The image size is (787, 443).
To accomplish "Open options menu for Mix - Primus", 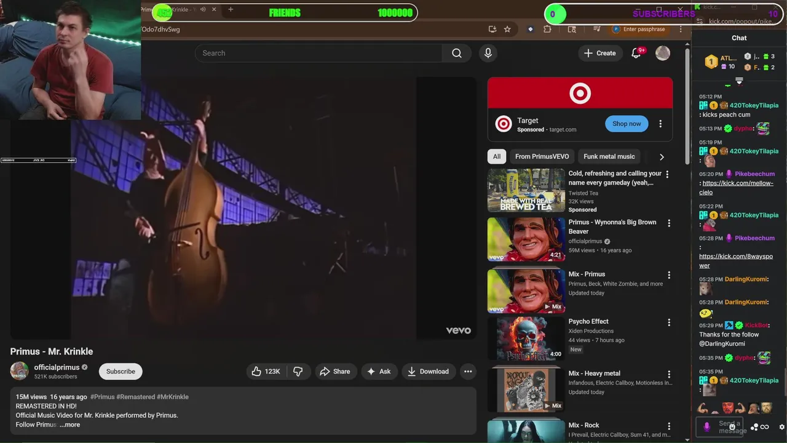I will tap(669, 275).
